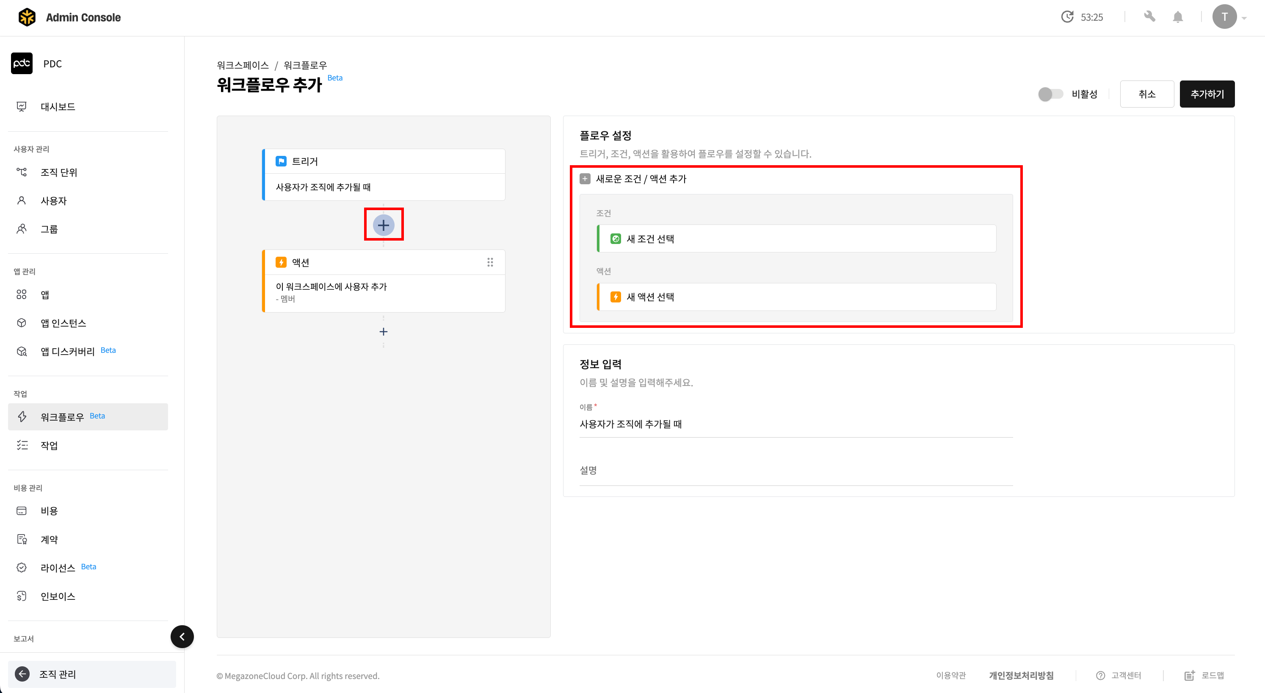Click the 조직 관리 back arrow icon
Viewport: 1265px width, 693px height.
22,674
